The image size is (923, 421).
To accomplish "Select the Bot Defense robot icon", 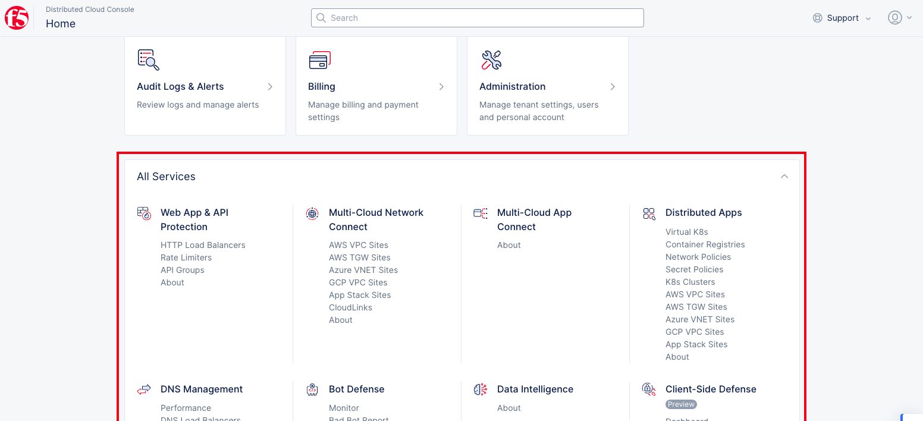I will tap(312, 389).
